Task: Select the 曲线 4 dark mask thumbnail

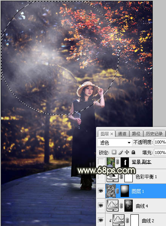Action: (129, 206)
